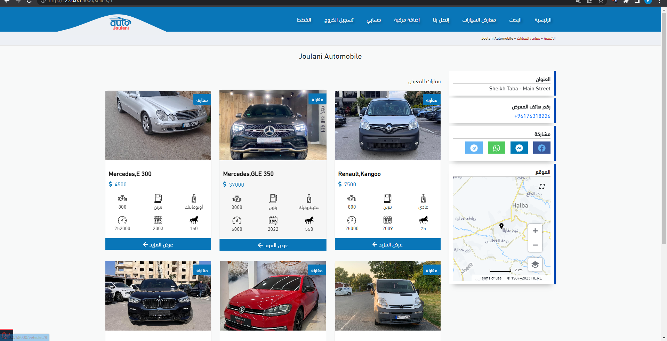667x341 pixels.
Task: Open الخطط plans menu item
Action: tap(304, 20)
